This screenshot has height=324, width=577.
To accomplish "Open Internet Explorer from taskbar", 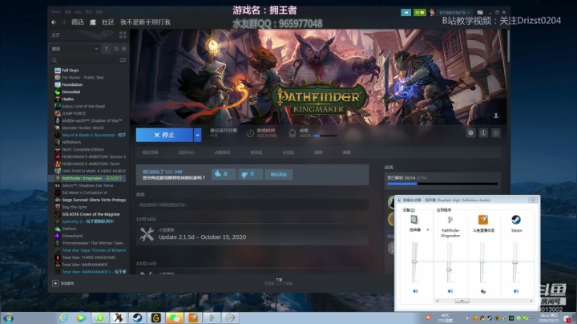I will (63, 318).
